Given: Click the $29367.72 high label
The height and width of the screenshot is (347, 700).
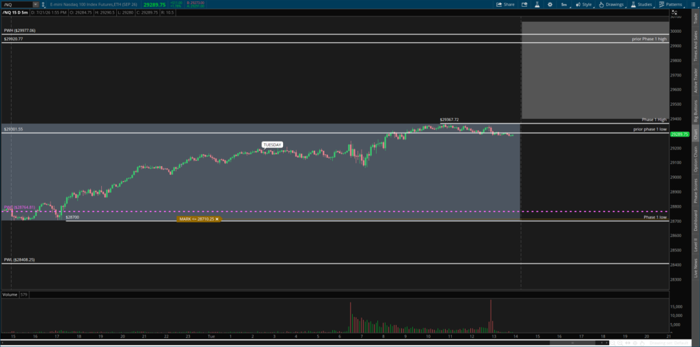Looking at the screenshot, I should tap(449, 120).
